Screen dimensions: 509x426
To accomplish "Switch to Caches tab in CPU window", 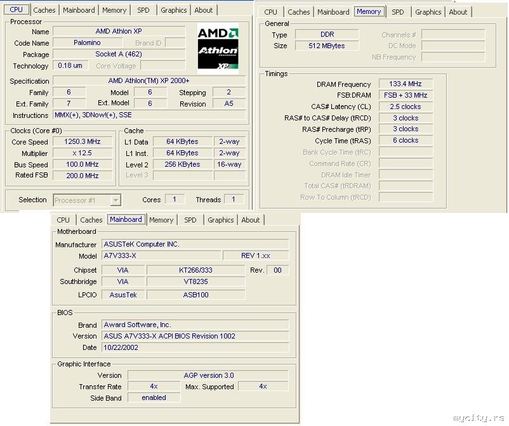I will pyautogui.click(x=44, y=10).
